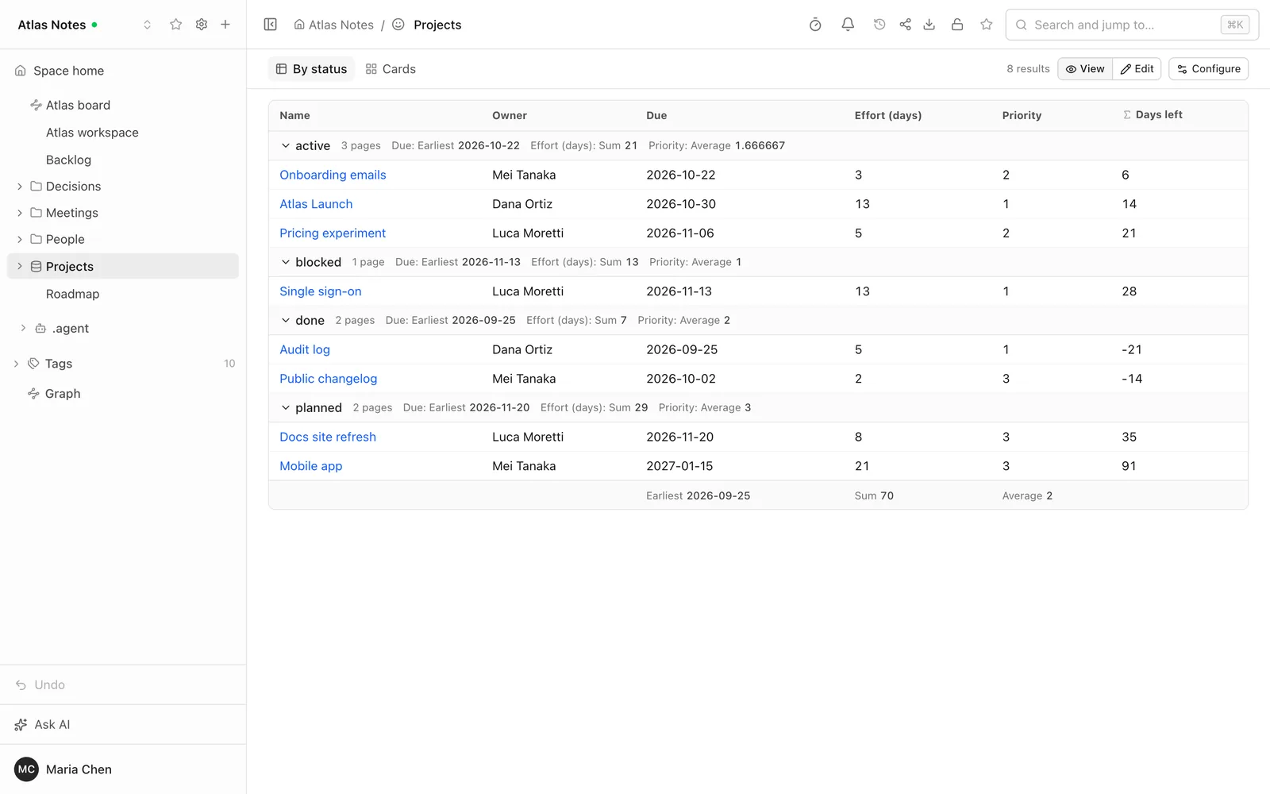
Task: Expand Meetings folder chevron
Action: pos(20,213)
